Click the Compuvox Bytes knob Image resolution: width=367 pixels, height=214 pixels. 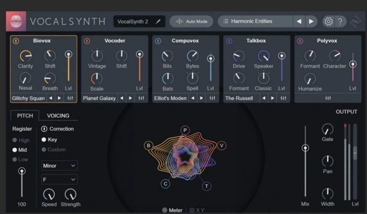192,56
